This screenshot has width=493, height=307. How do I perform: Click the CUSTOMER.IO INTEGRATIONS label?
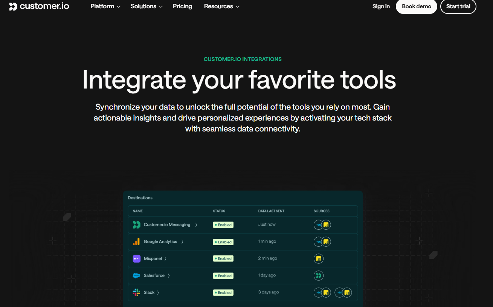tap(243, 59)
